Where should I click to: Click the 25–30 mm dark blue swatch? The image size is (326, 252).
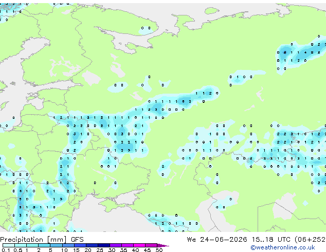104,245
